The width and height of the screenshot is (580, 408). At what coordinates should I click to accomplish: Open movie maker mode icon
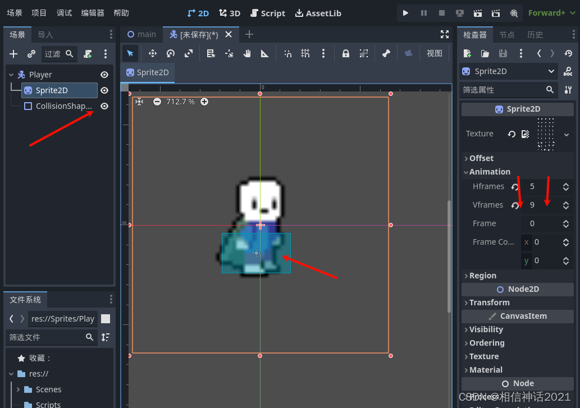[x=514, y=13]
